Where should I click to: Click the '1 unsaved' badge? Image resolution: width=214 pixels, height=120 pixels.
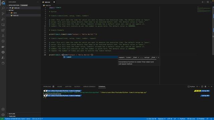pyautogui.click(x=24, y=5)
